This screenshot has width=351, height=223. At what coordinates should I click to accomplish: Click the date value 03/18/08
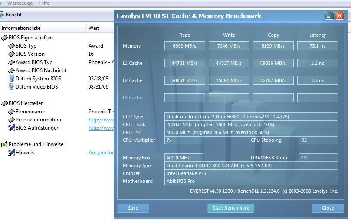point(98,79)
